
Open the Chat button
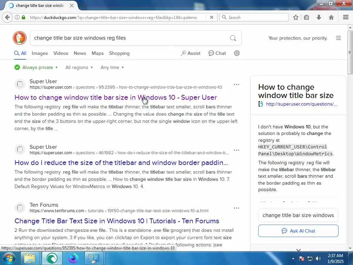[217, 53]
